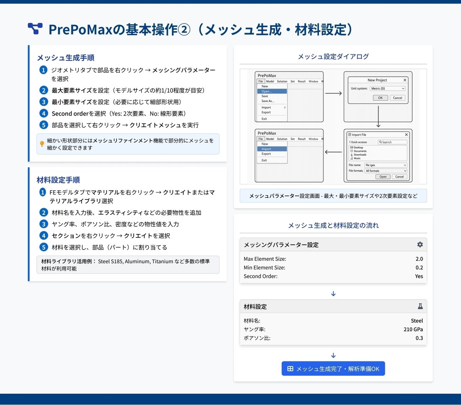Click the Music note icon in the Import File dialog
Screen dimensions: 461x405
point(352,158)
